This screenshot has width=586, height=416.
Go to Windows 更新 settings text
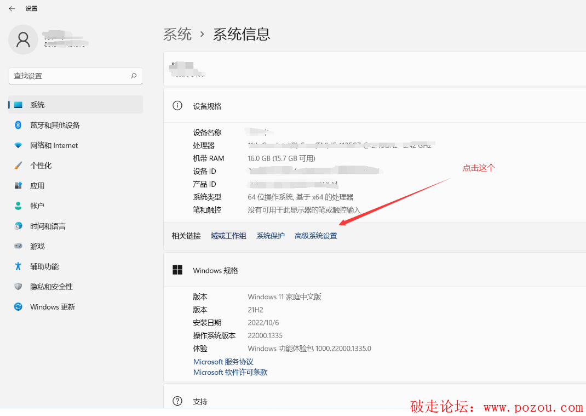click(x=53, y=307)
